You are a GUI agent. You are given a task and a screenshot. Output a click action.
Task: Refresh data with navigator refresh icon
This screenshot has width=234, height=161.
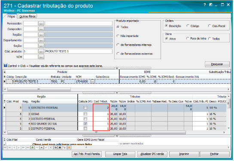coord(55,148)
